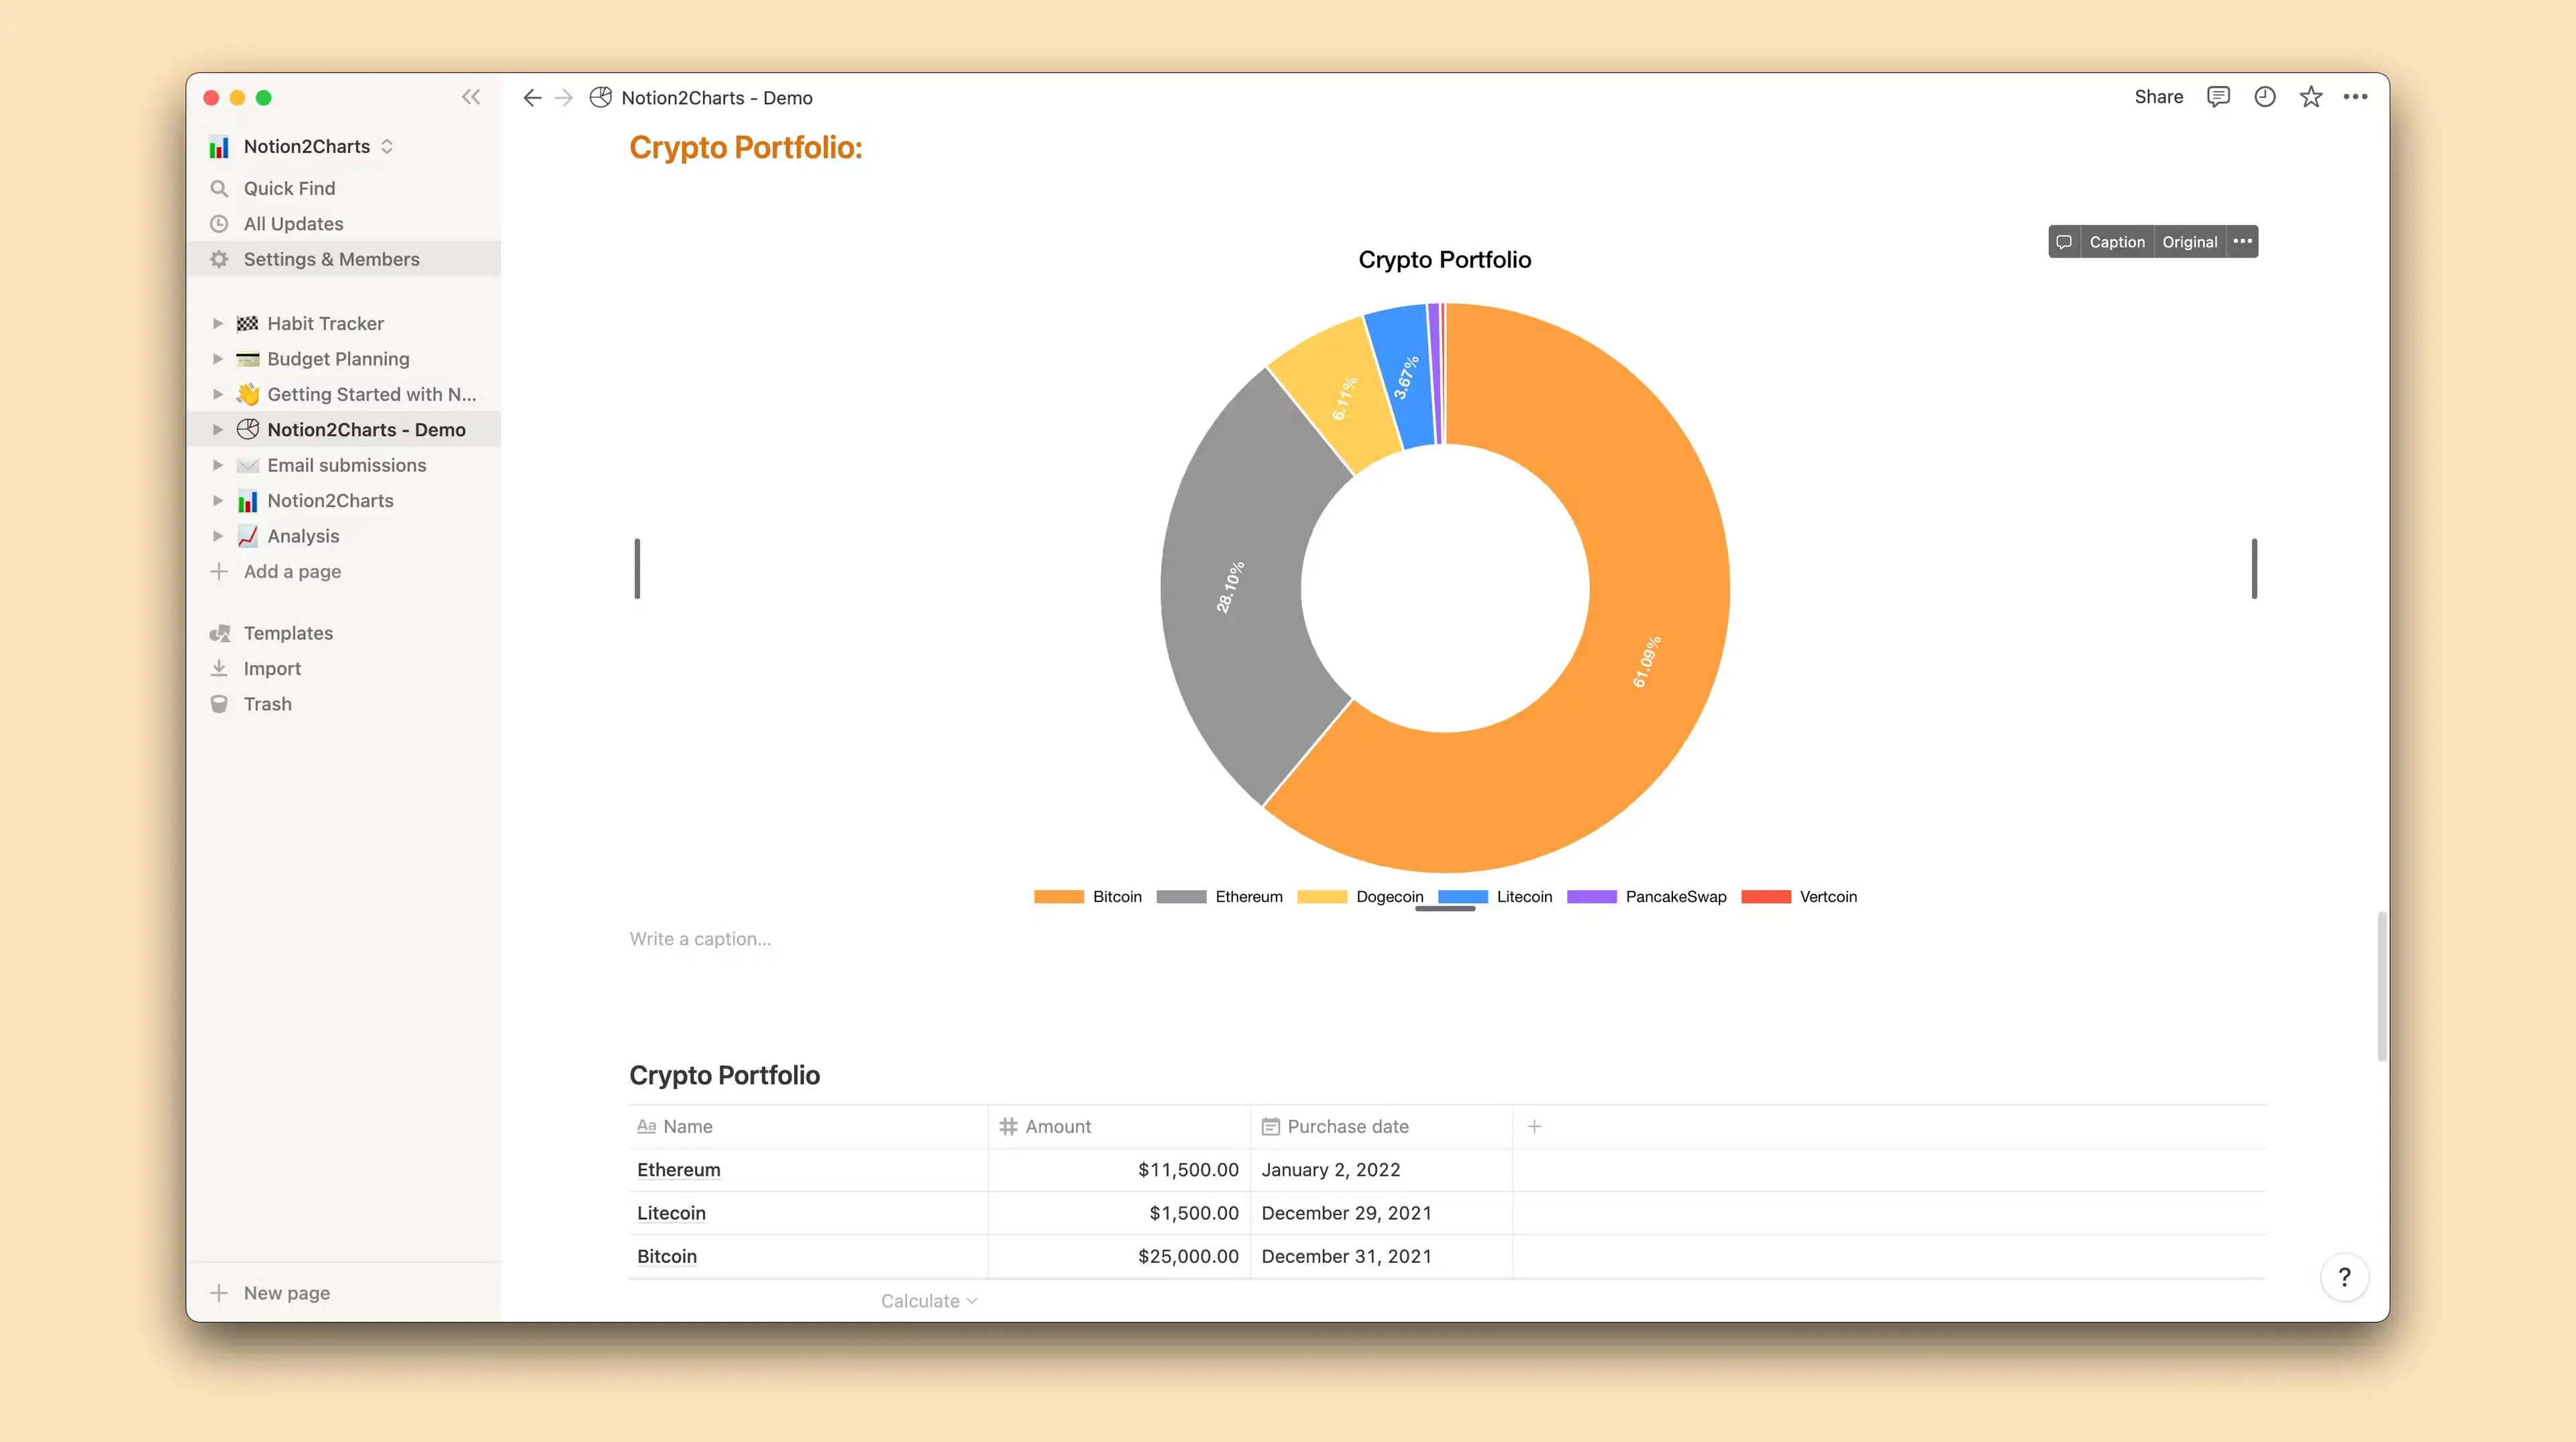Open Analysis page in sidebar
This screenshot has height=1442, width=2576.
[303, 536]
